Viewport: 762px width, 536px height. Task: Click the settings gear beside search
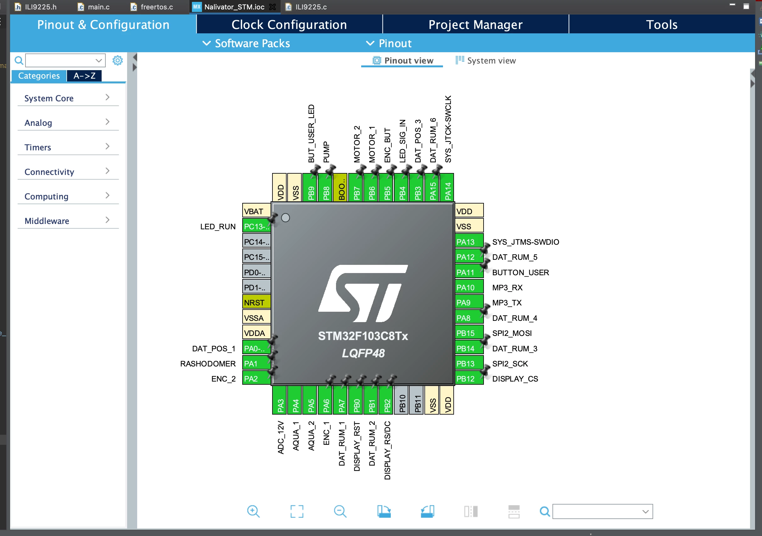[117, 60]
